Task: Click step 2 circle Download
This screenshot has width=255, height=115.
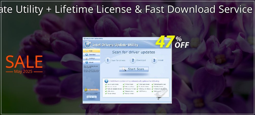Action: tap(133, 60)
